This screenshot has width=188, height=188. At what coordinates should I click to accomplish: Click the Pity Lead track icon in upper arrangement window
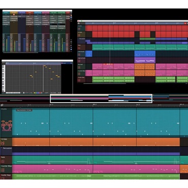[79, 68]
